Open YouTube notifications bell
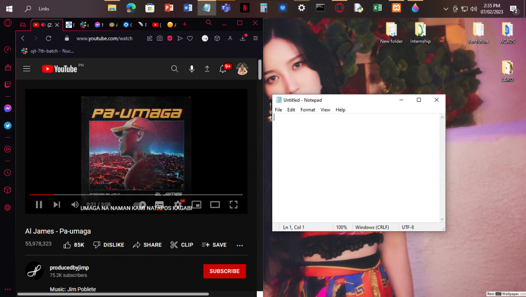526x297 pixels. coord(223,69)
